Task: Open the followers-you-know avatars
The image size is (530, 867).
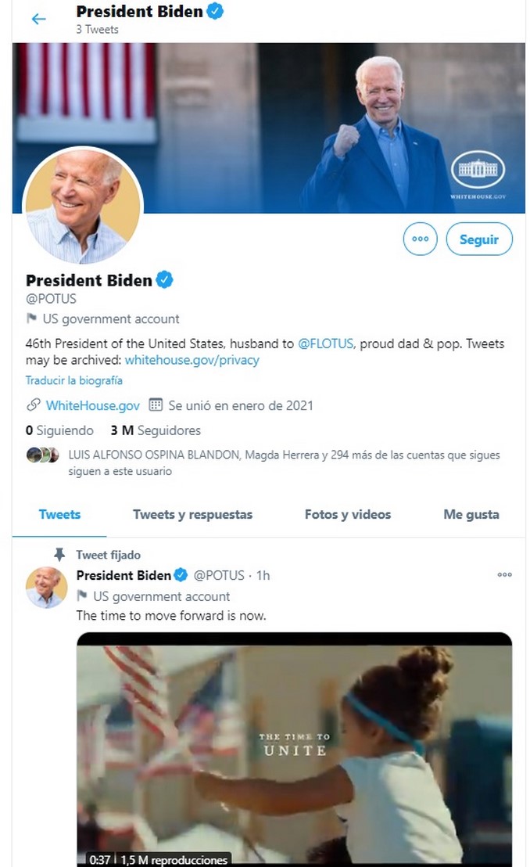Action: pyautogui.click(x=42, y=455)
